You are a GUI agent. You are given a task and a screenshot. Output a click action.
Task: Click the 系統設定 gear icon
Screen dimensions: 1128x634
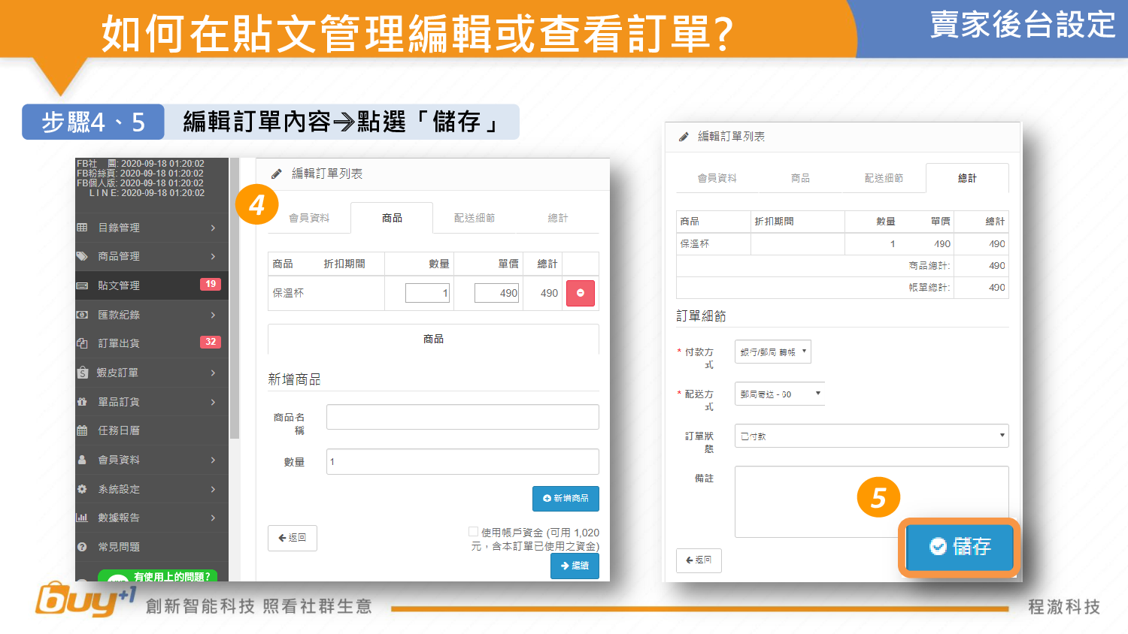(83, 489)
